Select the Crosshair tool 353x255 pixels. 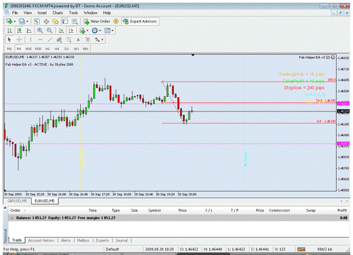19,40
